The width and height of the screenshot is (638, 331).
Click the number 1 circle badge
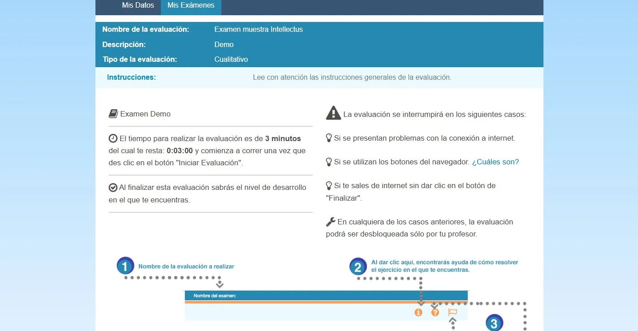[x=125, y=266]
